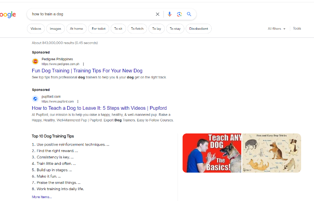Click the pupford.com globe favicon
Screen dimensions: 314x201
click(35, 98)
